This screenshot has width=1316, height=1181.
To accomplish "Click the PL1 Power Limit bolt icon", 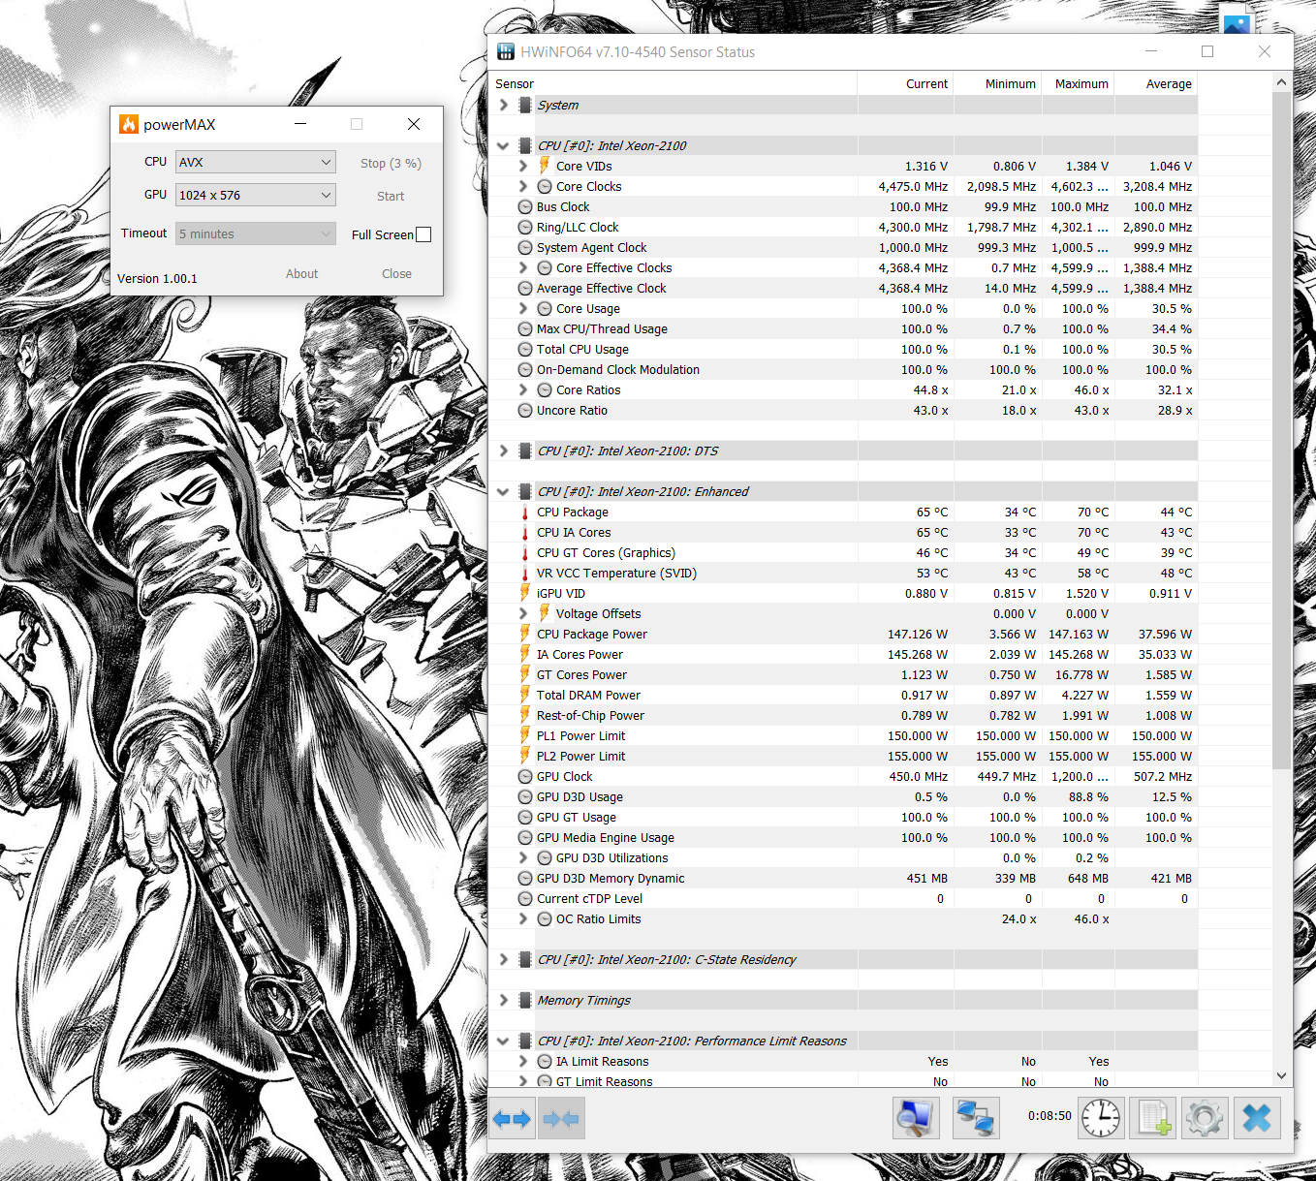I will (x=525, y=735).
